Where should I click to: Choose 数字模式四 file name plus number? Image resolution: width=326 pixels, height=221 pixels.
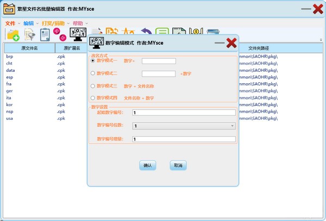[x=93, y=97]
